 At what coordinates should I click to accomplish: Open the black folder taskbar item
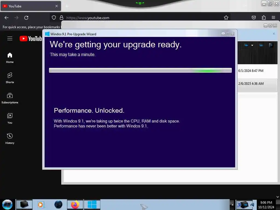[x=24, y=205]
